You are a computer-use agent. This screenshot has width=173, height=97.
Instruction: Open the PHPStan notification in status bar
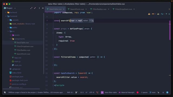point(35,92)
